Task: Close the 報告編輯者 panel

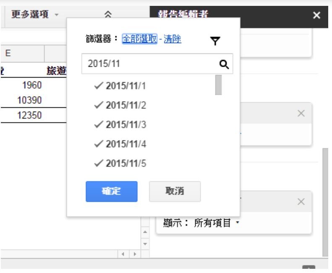Action: point(316,15)
